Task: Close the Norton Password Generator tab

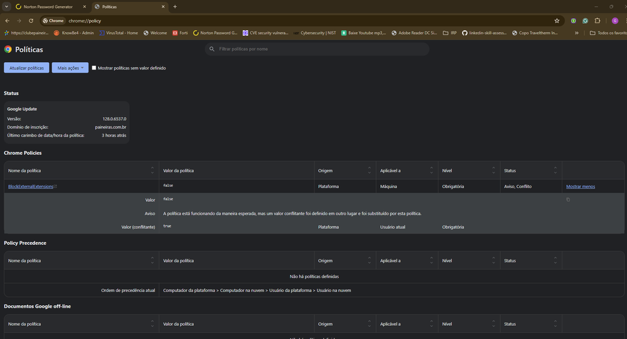Action: point(84,7)
